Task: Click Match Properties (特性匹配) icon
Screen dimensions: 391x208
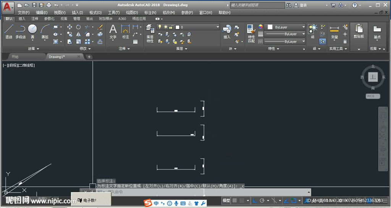Action: click(x=251, y=34)
